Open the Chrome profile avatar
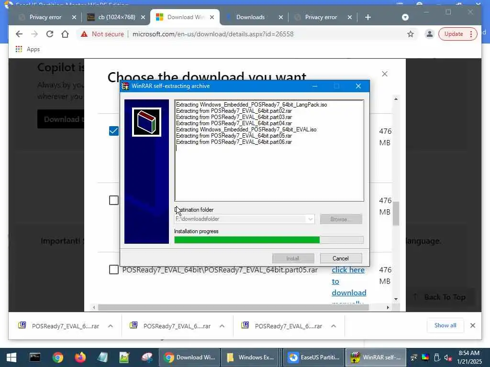The width and height of the screenshot is (490, 367). (429, 34)
